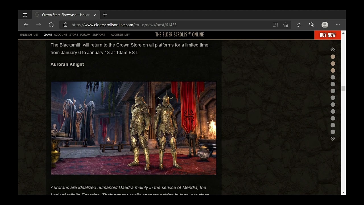This screenshot has width=364, height=205.
Task: Open the browser profile avatar
Action: [325, 25]
